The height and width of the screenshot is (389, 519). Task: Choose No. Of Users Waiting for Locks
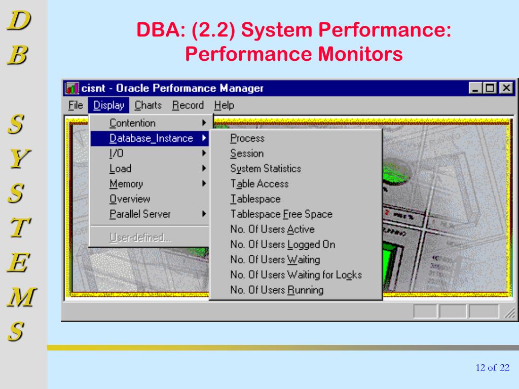tap(296, 275)
